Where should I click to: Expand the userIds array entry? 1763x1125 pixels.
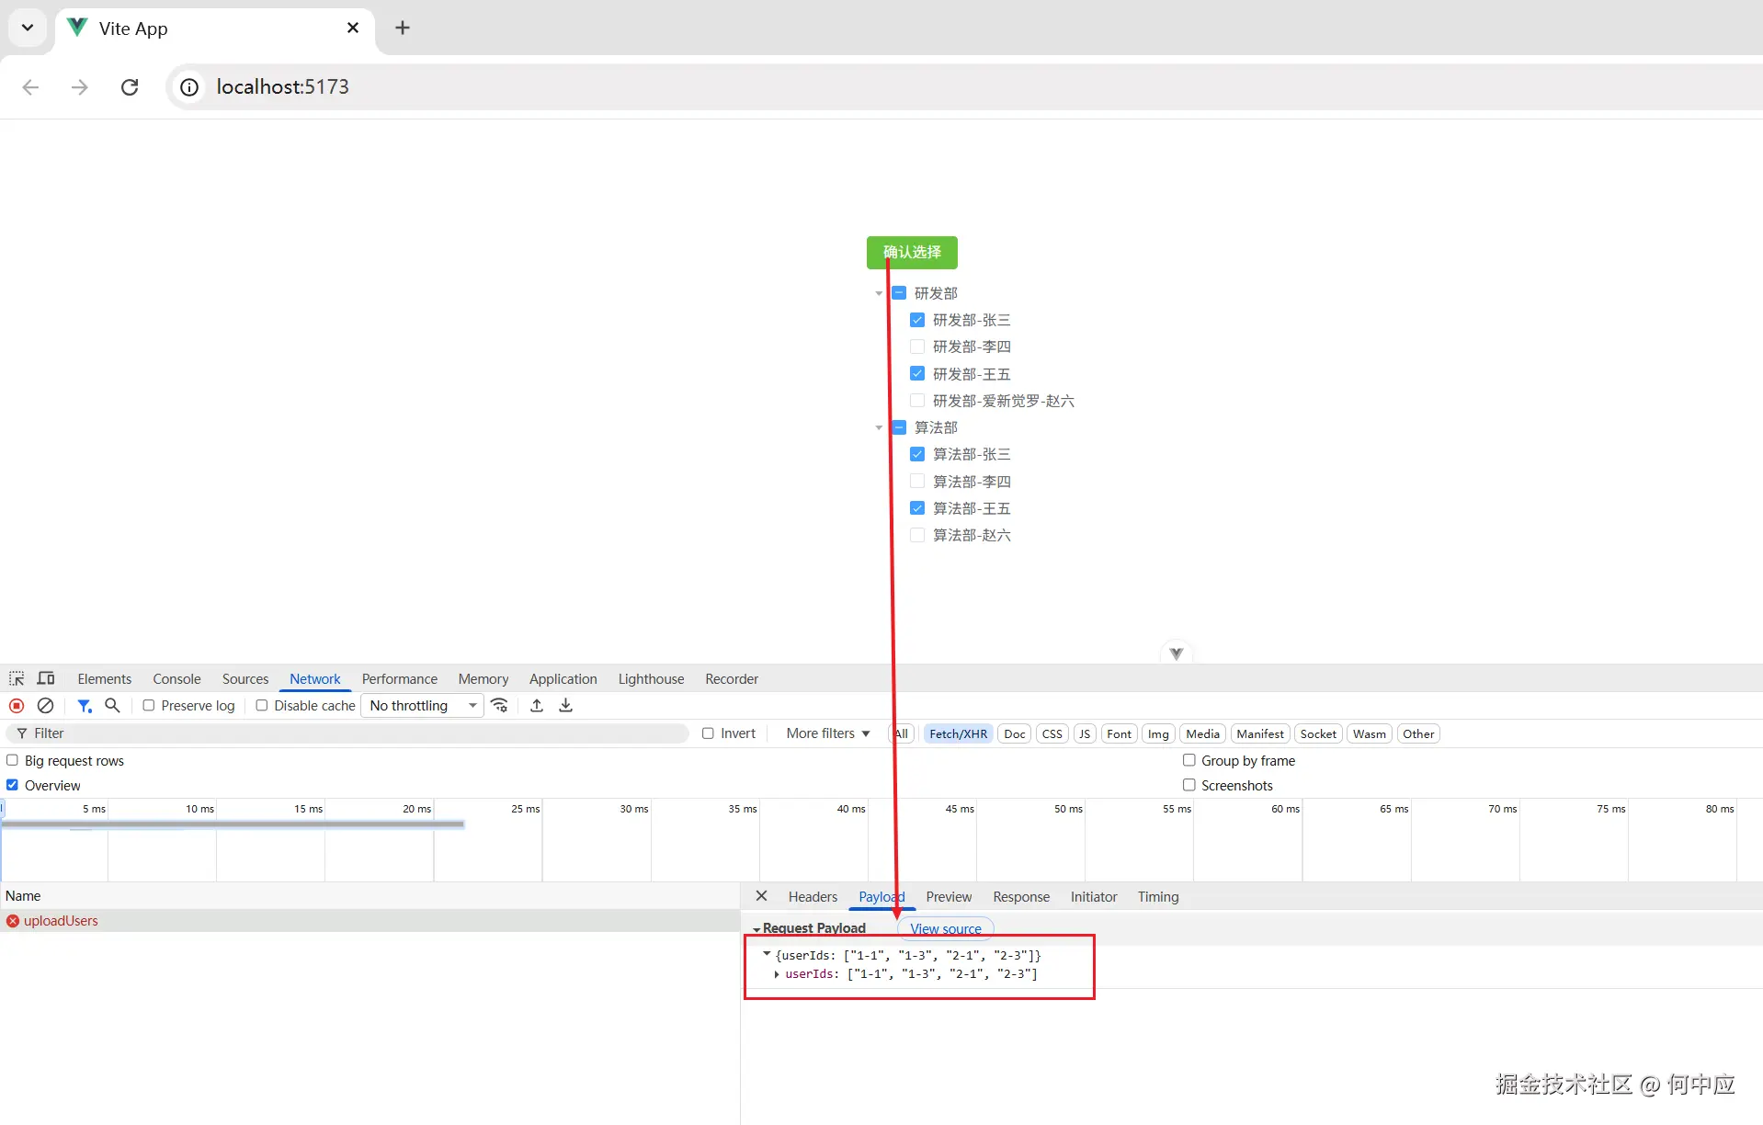pyautogui.click(x=778, y=974)
